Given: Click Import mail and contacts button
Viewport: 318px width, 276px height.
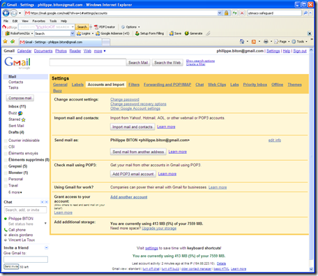Looking at the screenshot, I should click(132, 127).
